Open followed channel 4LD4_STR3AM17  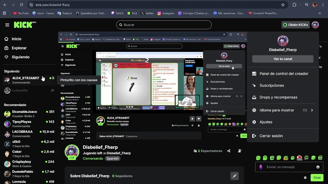coord(29,80)
